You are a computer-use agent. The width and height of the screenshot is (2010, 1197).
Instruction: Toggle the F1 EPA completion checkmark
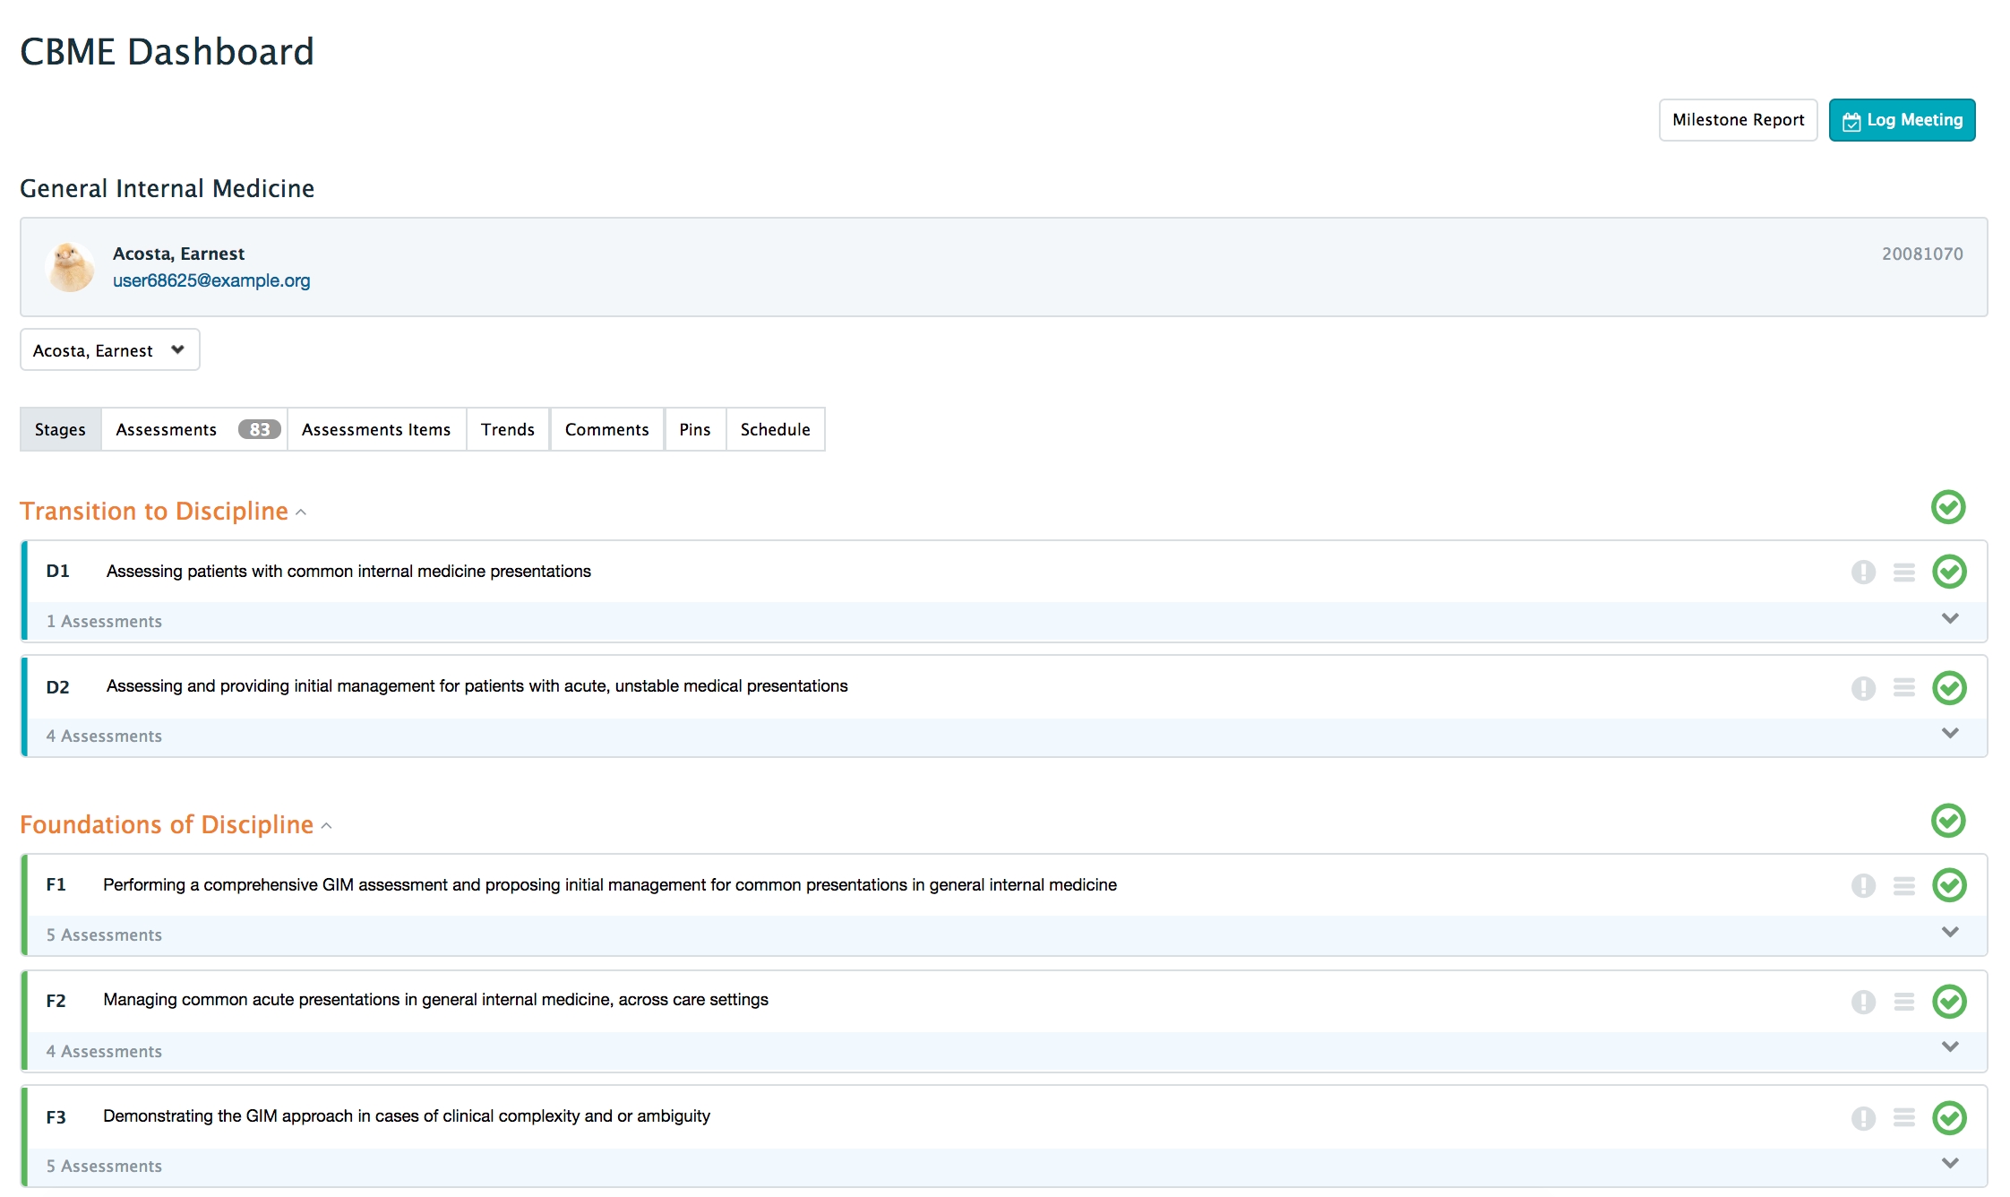(1948, 885)
